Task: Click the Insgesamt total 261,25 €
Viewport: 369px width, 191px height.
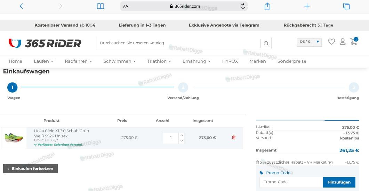Action: 349,150
